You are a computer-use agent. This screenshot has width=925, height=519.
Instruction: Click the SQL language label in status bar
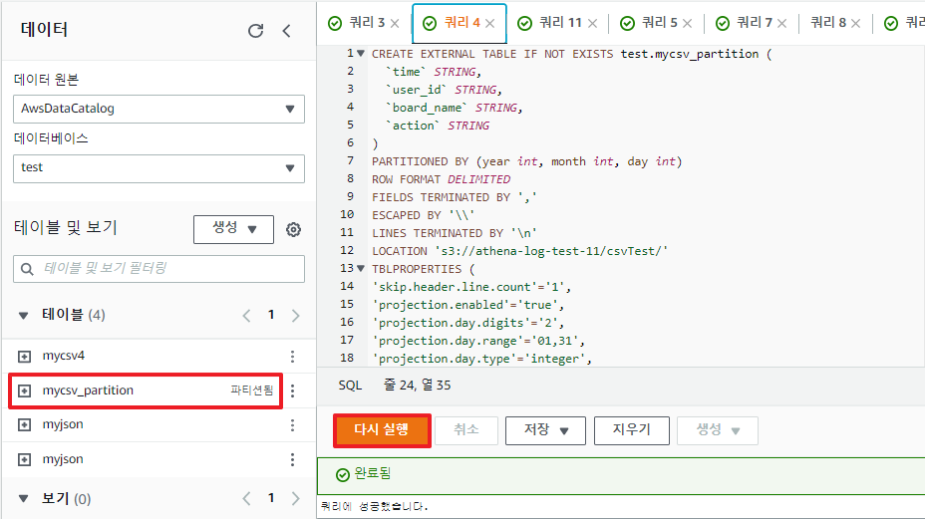(350, 386)
